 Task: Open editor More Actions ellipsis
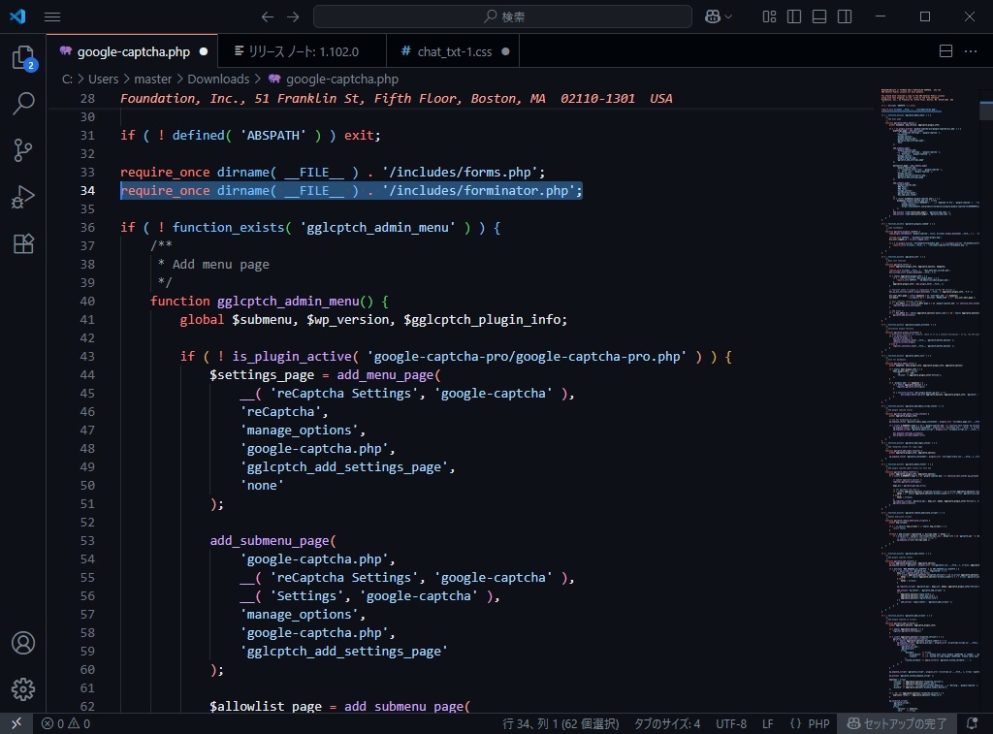[971, 51]
